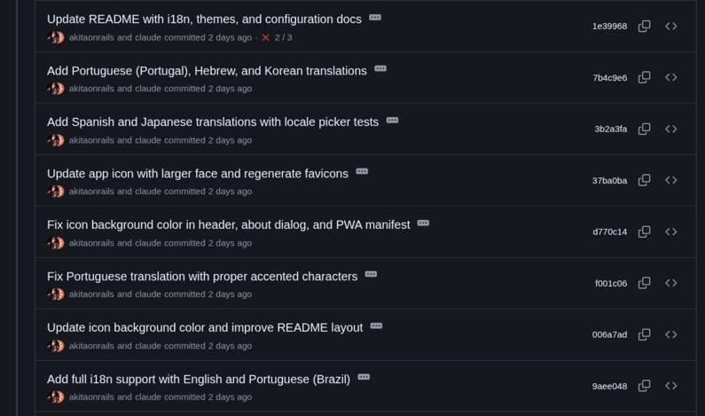Browse repository at commit 9aee048
Viewport: 705px width, 416px height.
click(x=671, y=387)
